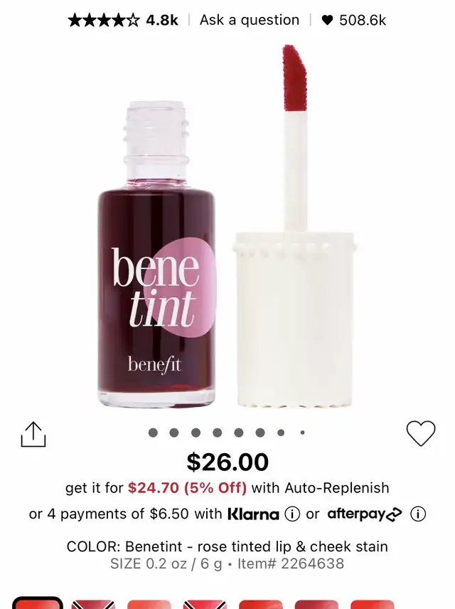The height and width of the screenshot is (609, 455).
Task: Choose the second crossed-out color swatch
Action: [93, 604]
